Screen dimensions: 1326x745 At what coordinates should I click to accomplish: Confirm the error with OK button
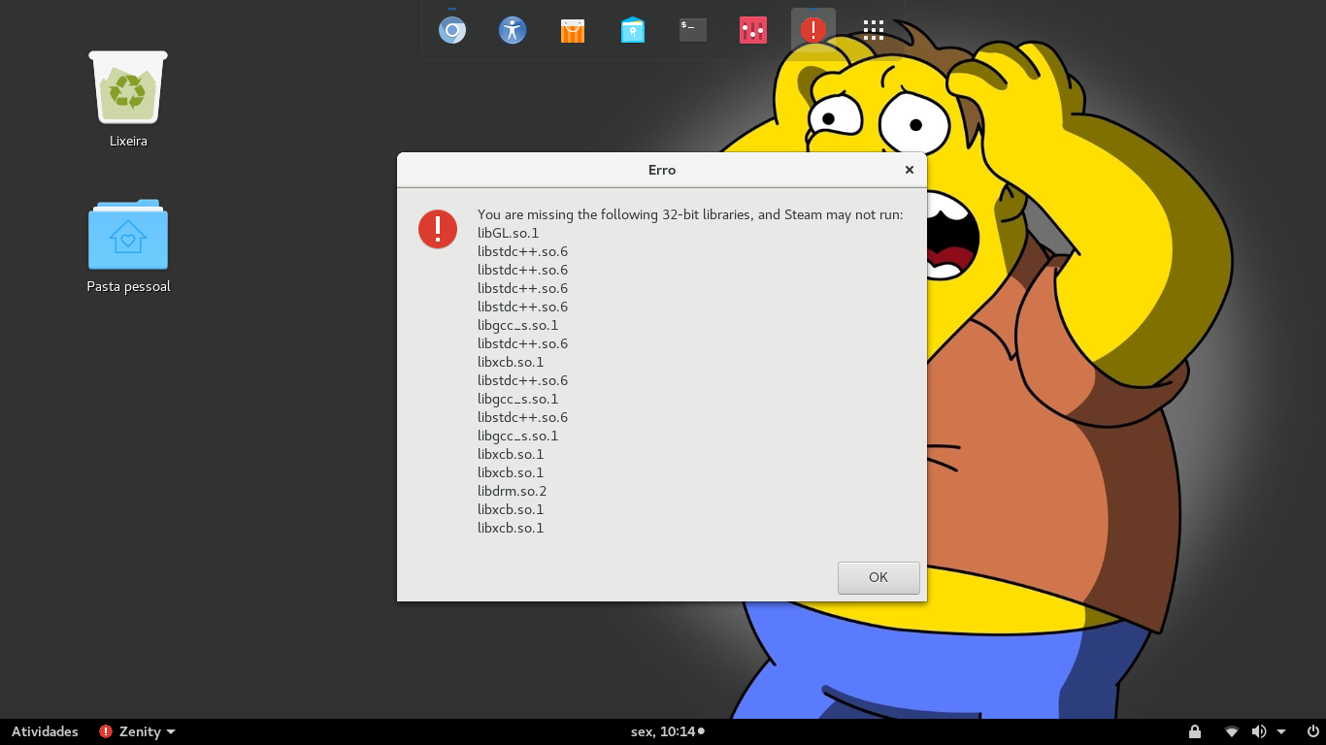(878, 577)
